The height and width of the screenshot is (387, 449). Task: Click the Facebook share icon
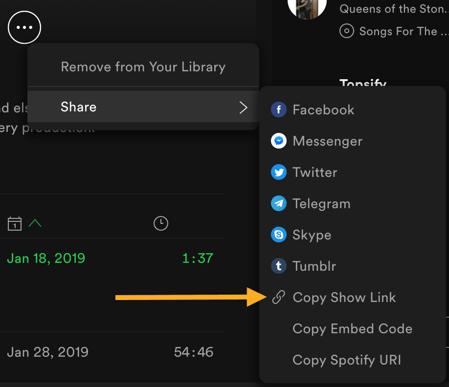coord(279,109)
